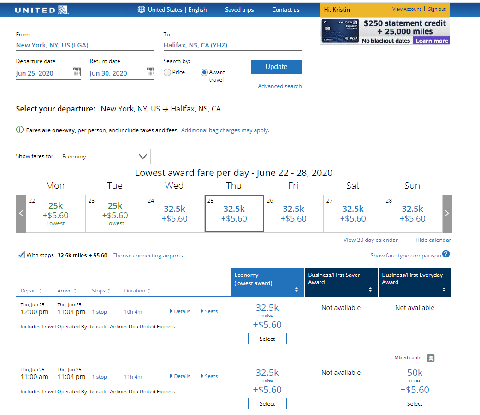
Task: Open Saved trips in the top navigation
Action: point(239,10)
